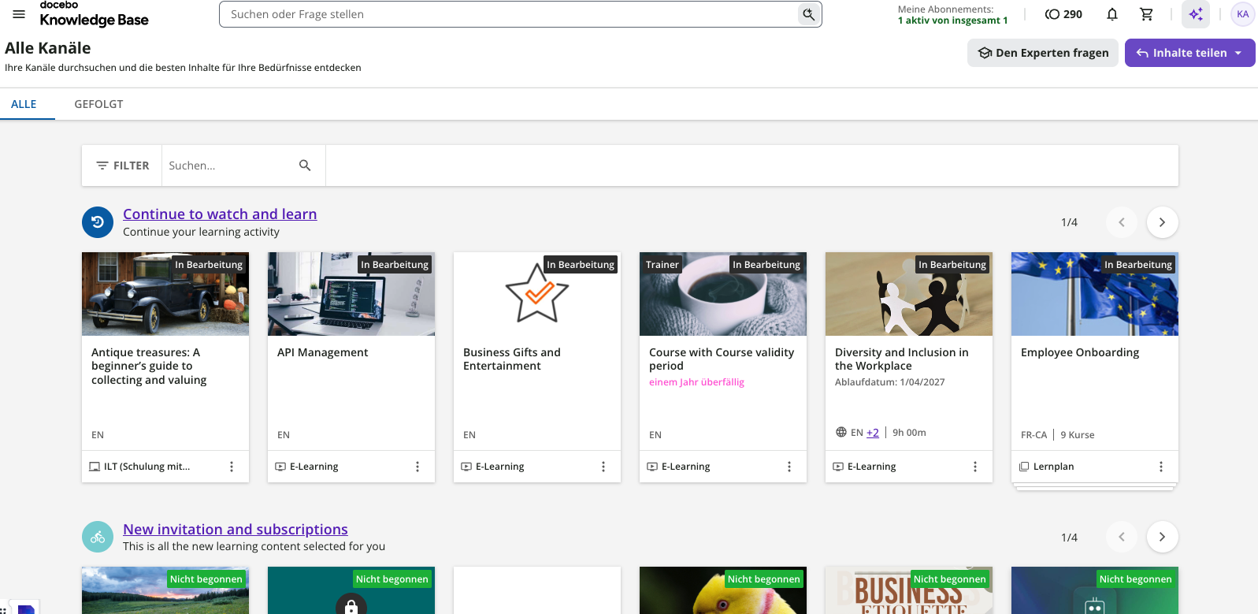1258x614 pixels.
Task: Click the Employee Onboarding title
Action: point(1080,352)
